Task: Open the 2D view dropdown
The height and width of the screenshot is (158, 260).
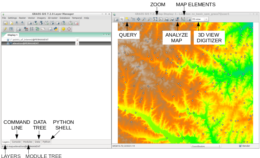Action: tap(200, 19)
